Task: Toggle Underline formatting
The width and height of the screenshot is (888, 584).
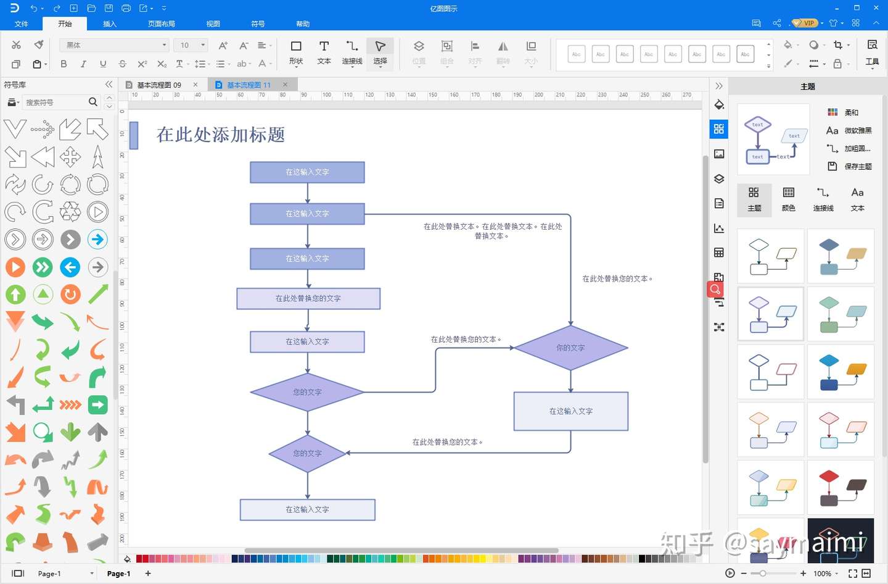Action: pos(103,64)
